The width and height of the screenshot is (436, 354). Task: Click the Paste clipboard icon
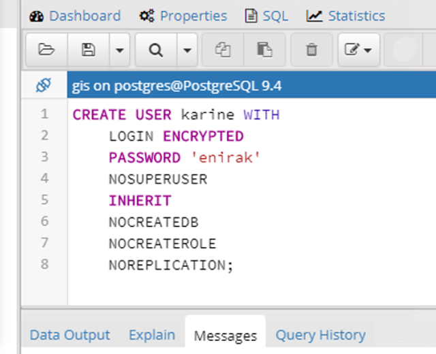pyautogui.click(x=263, y=50)
